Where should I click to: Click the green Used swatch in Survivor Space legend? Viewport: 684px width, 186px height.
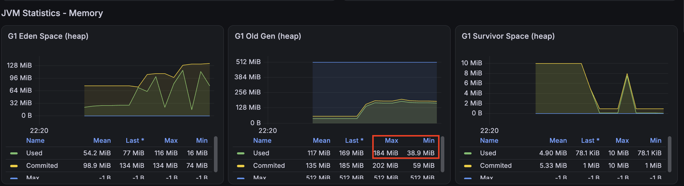(x=468, y=153)
